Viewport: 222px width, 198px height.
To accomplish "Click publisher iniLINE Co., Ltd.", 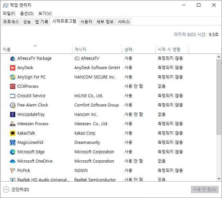I will point(89,96).
